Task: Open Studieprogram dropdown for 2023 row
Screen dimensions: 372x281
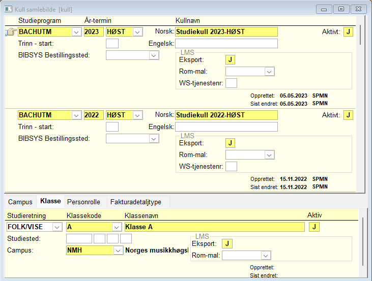Action: [76, 32]
